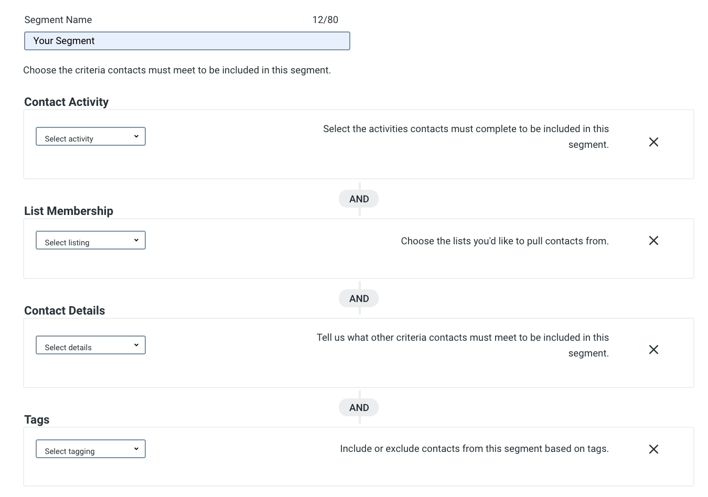Screen dimensions: 708x497
Task: Click the chevron on Select tagging
Action: 136,448
